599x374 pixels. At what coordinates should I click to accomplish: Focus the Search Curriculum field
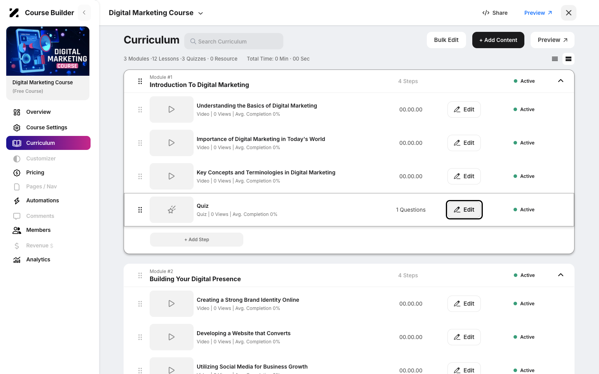point(234,41)
